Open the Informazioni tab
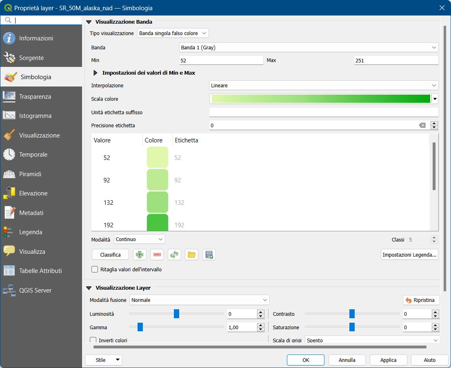 (41, 38)
